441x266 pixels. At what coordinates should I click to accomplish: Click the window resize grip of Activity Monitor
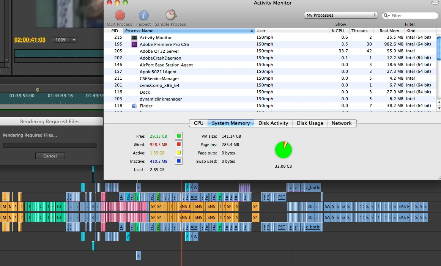click(x=439, y=178)
